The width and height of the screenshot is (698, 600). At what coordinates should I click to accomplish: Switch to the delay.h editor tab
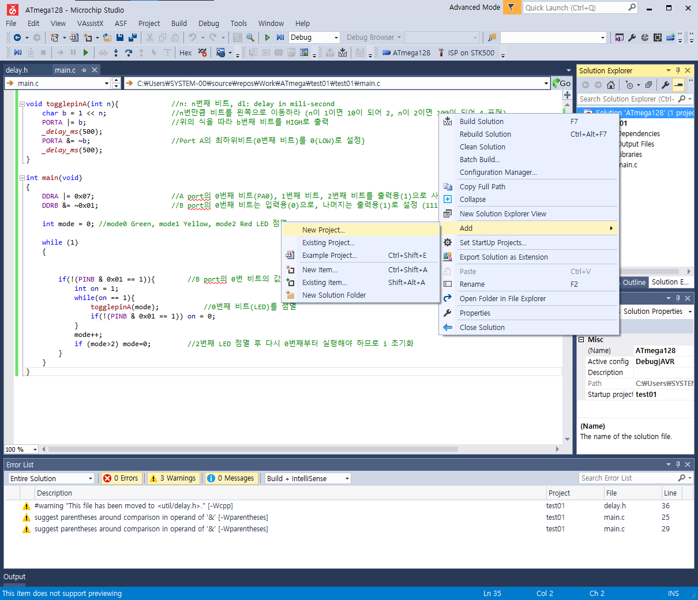(x=17, y=70)
